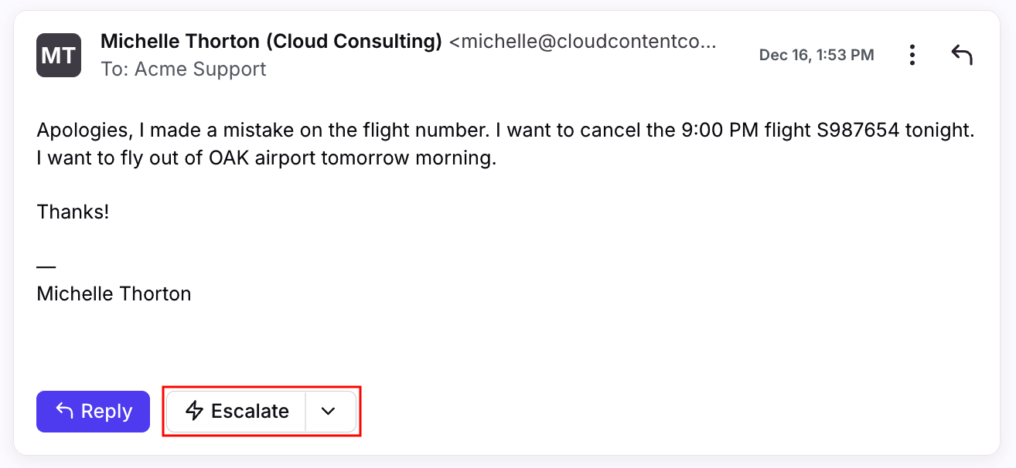Click the truncated michelle@cloudcontentco email address
The image size is (1016, 468).
(583, 41)
